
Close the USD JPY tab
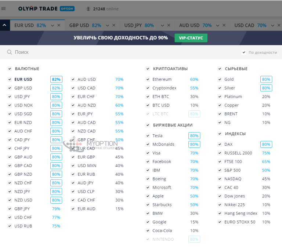[x=169, y=25]
